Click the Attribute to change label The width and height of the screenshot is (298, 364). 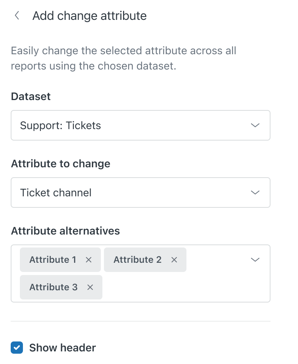(60, 163)
